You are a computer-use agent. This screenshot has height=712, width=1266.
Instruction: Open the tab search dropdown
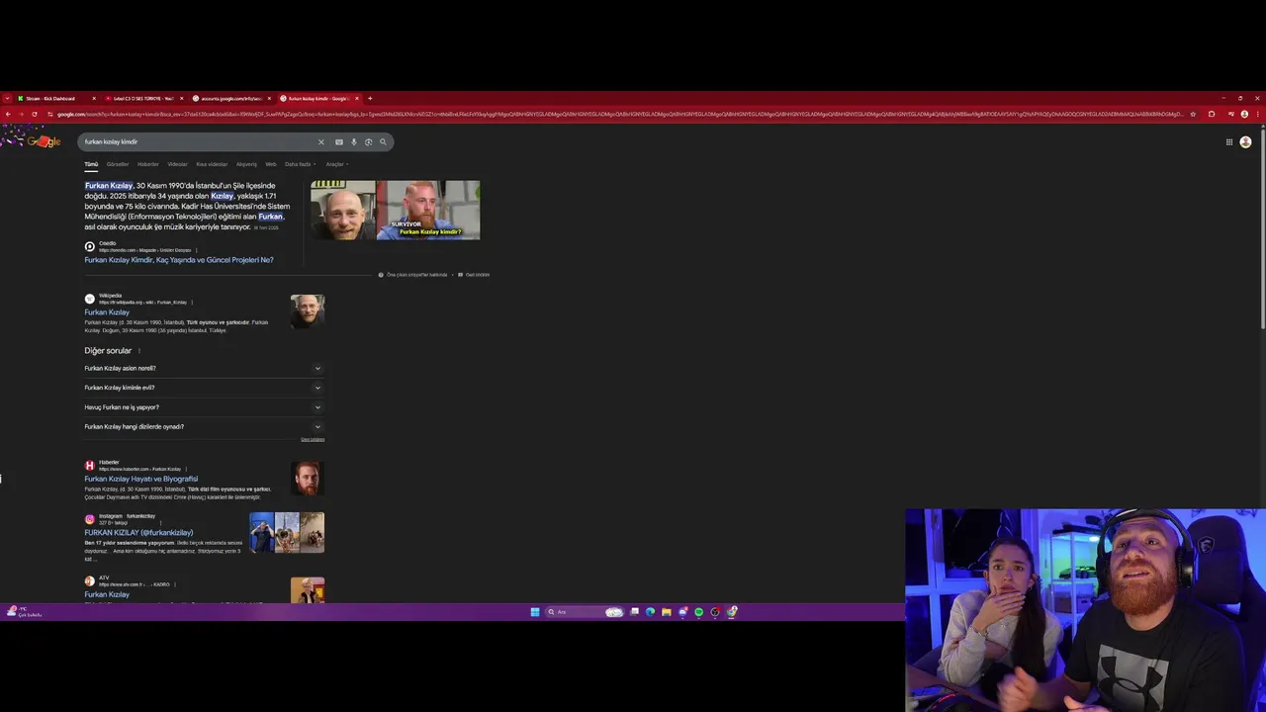click(7, 98)
